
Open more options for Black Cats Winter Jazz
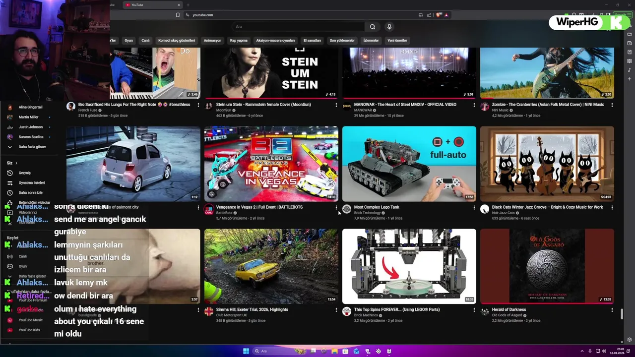point(612,207)
